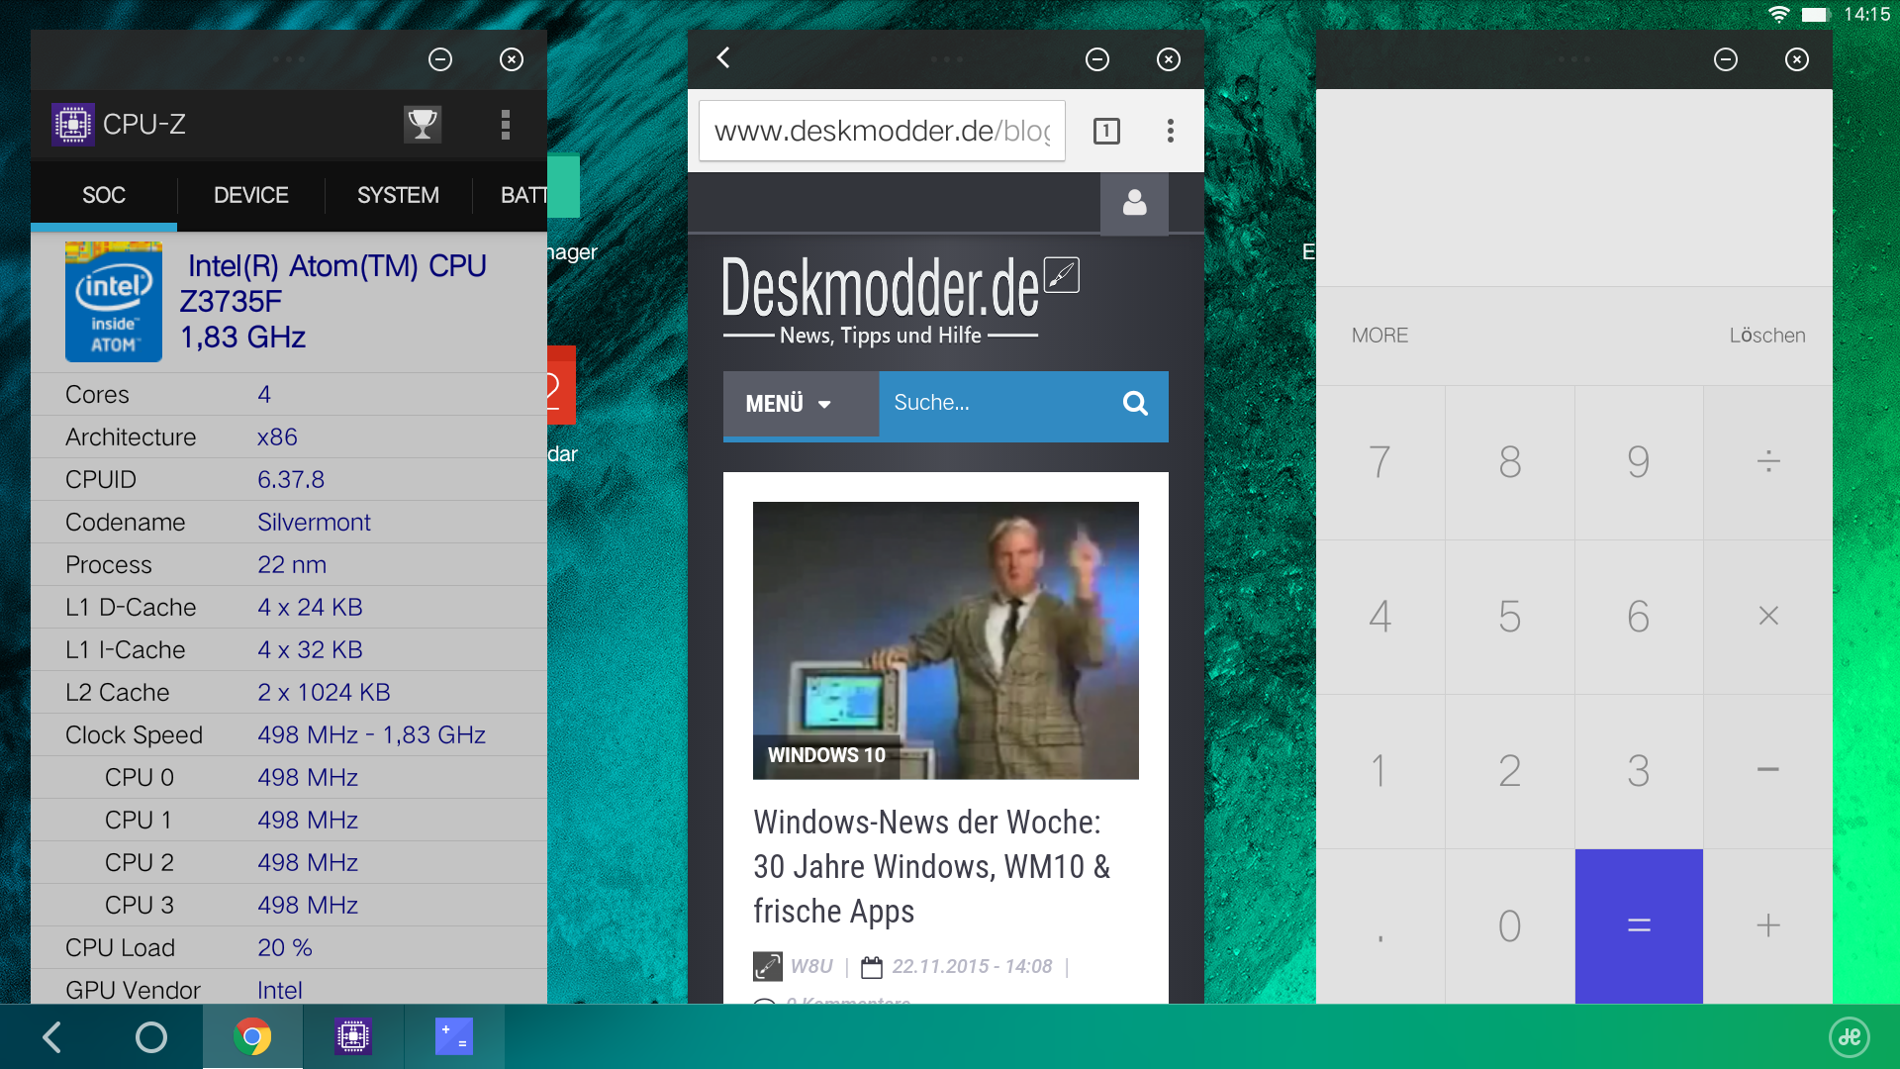This screenshot has width=1900, height=1069.
Task: Click the deskmodder.de address bar
Action: [x=882, y=131]
